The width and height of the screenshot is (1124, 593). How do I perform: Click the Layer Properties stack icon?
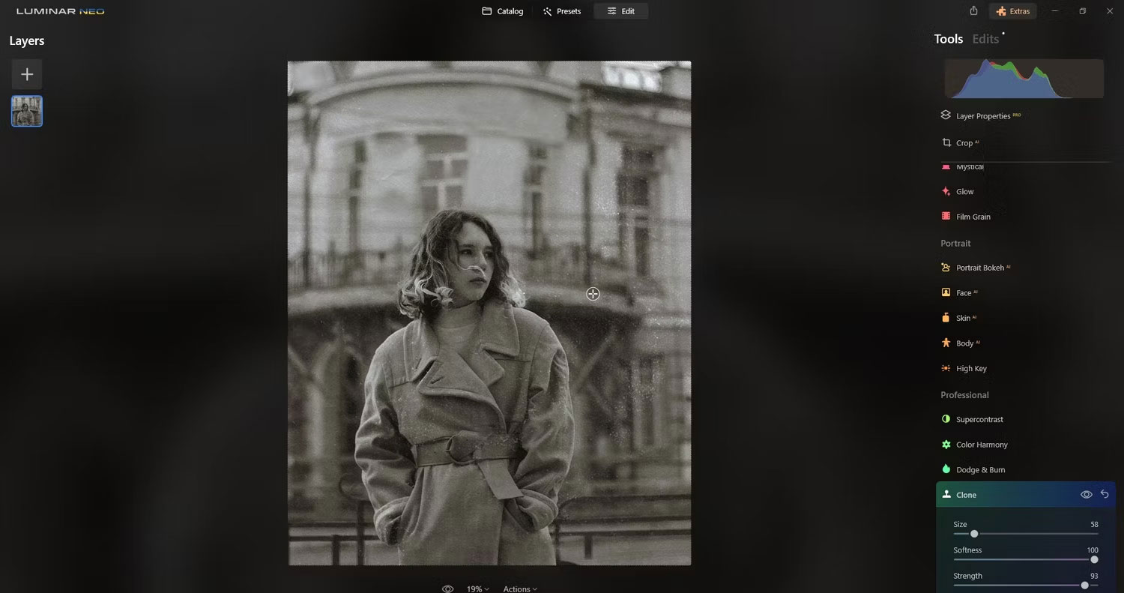tap(946, 115)
